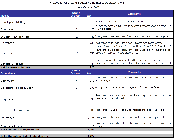This screenshot has height=138, width=174.
Task: Click the arrow in Income Operations row
Action: [x=77, y=43]
